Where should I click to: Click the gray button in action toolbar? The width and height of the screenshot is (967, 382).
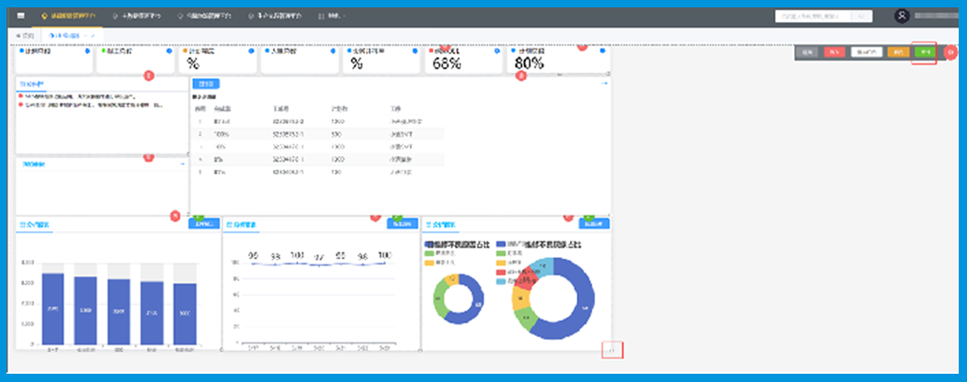[x=807, y=52]
